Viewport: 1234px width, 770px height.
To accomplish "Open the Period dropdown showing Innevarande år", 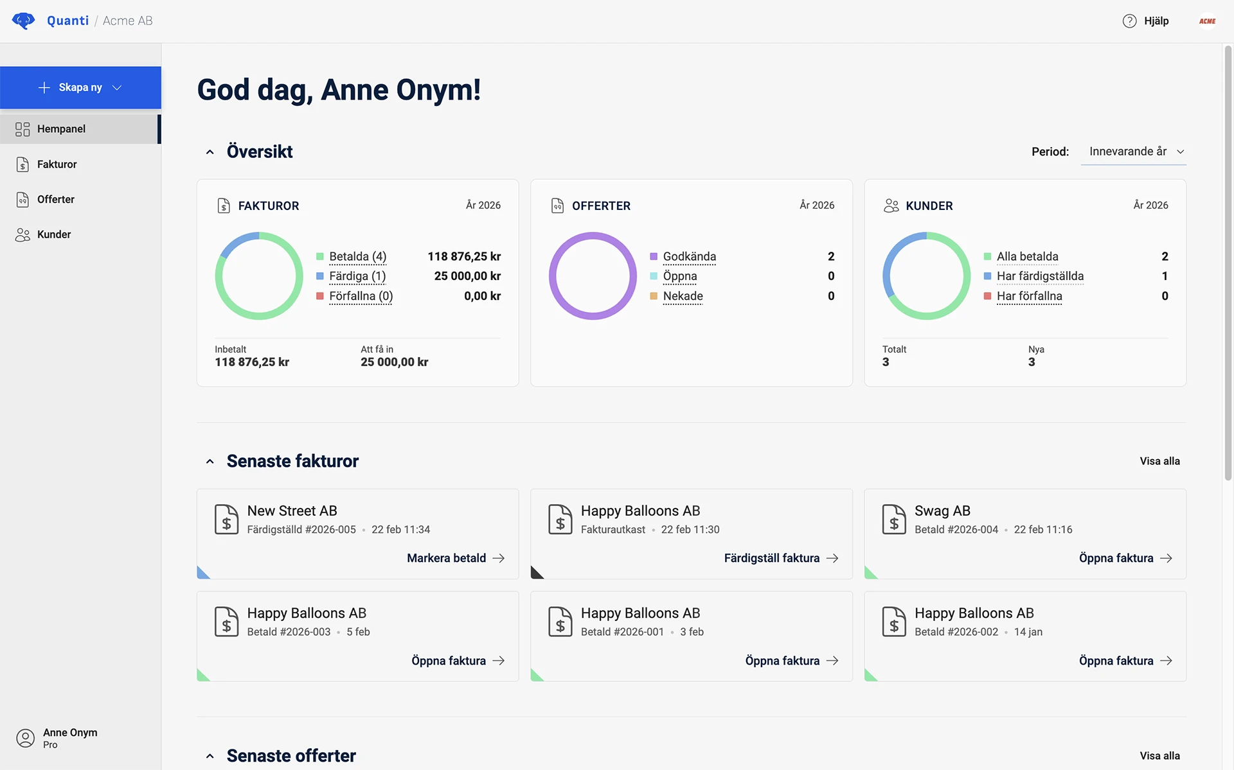I will 1134,152.
